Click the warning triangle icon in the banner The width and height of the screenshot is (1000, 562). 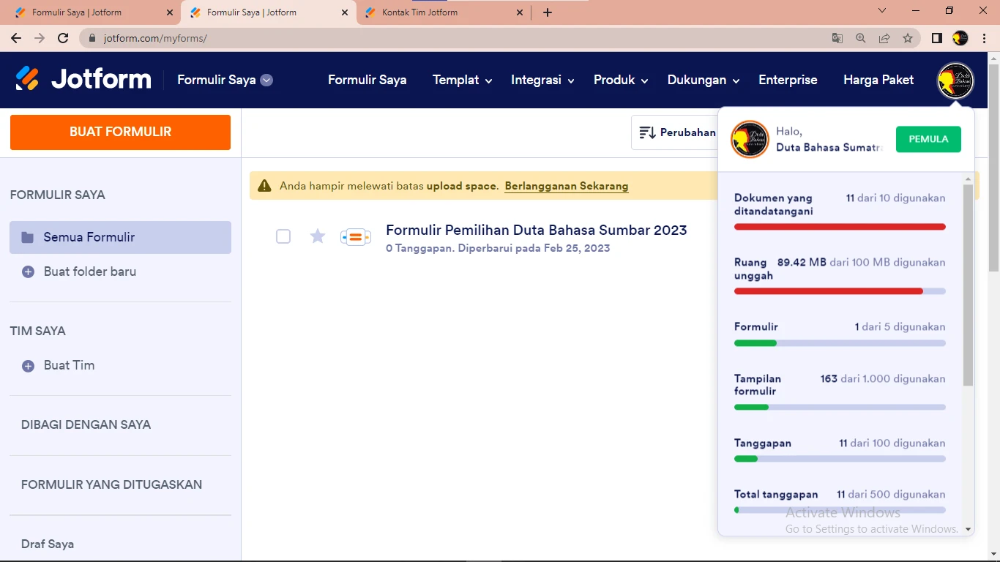(x=264, y=186)
